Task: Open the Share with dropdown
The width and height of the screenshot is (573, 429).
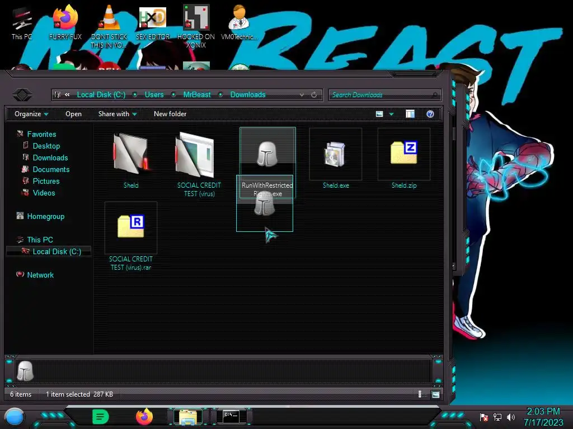Action: [118, 114]
